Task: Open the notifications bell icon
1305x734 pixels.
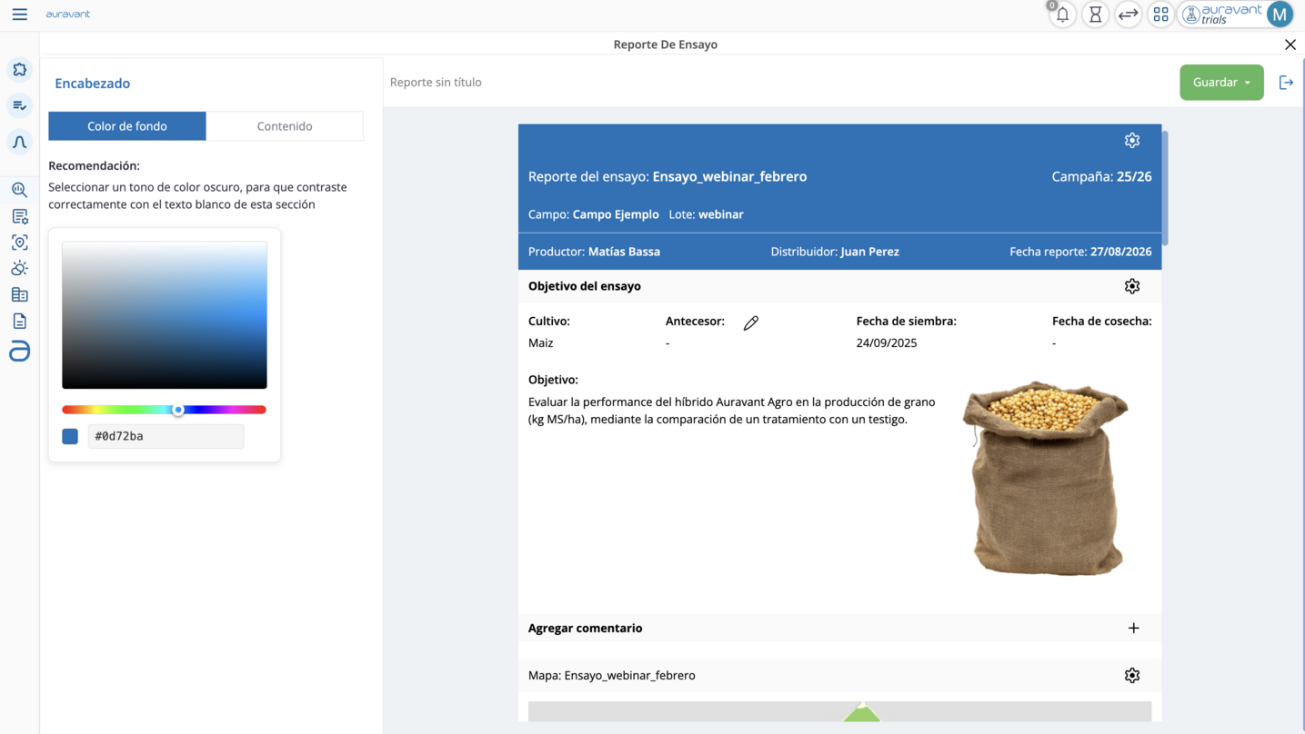Action: (x=1062, y=15)
